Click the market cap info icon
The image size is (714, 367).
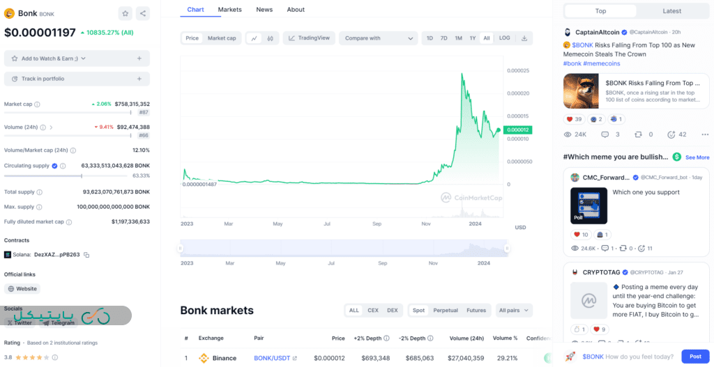37,104
